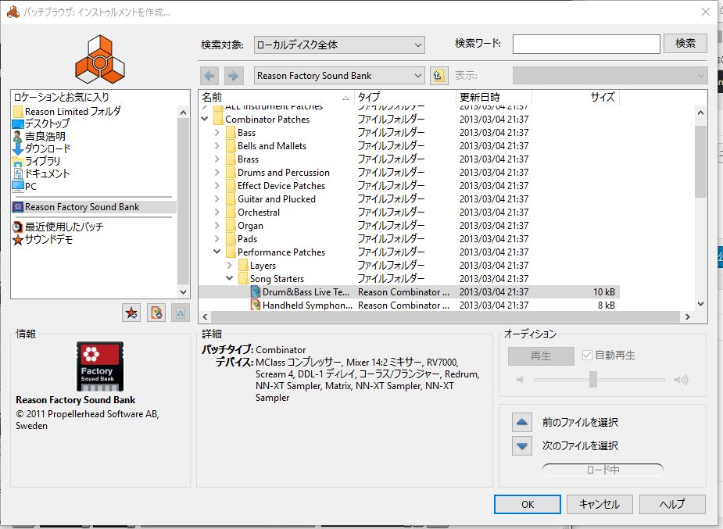Click the audition loud speaker icon
723x529 pixels.
click(681, 380)
